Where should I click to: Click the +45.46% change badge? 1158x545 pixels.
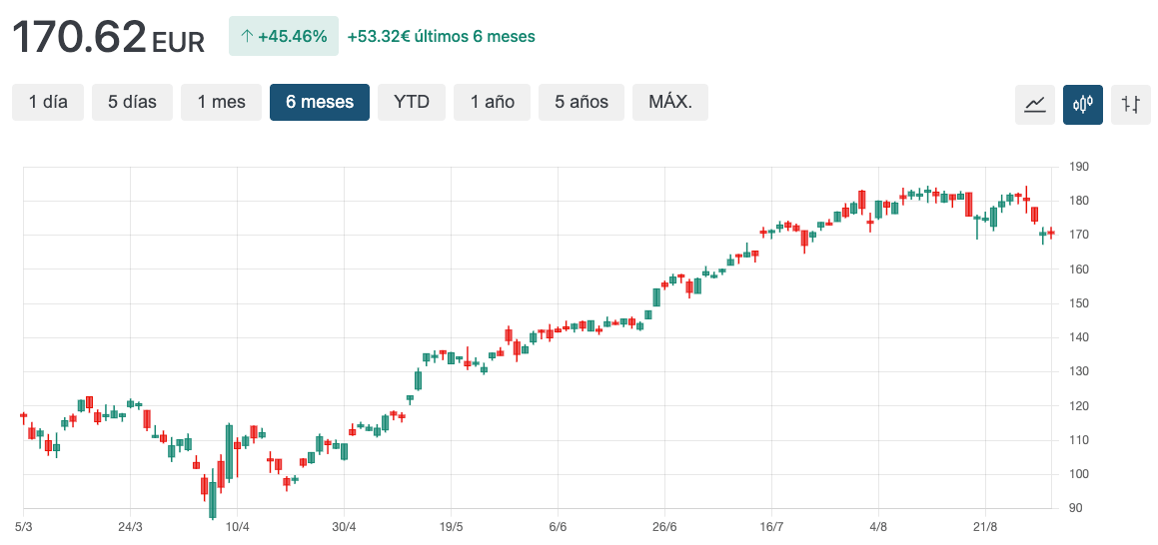coord(284,36)
